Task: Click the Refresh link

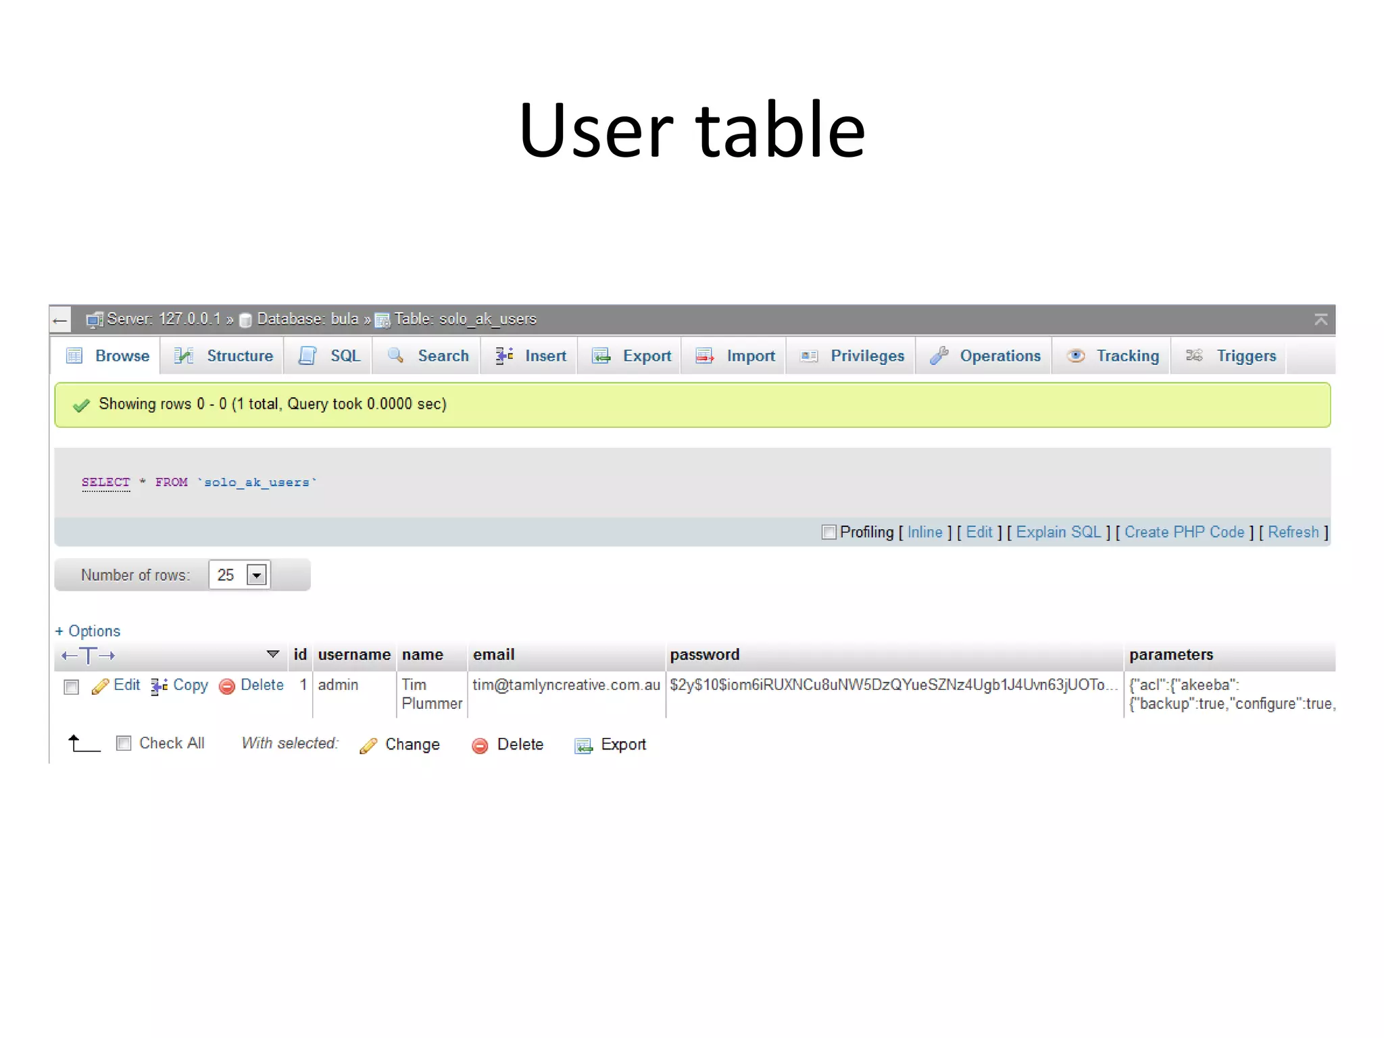Action: [1293, 533]
